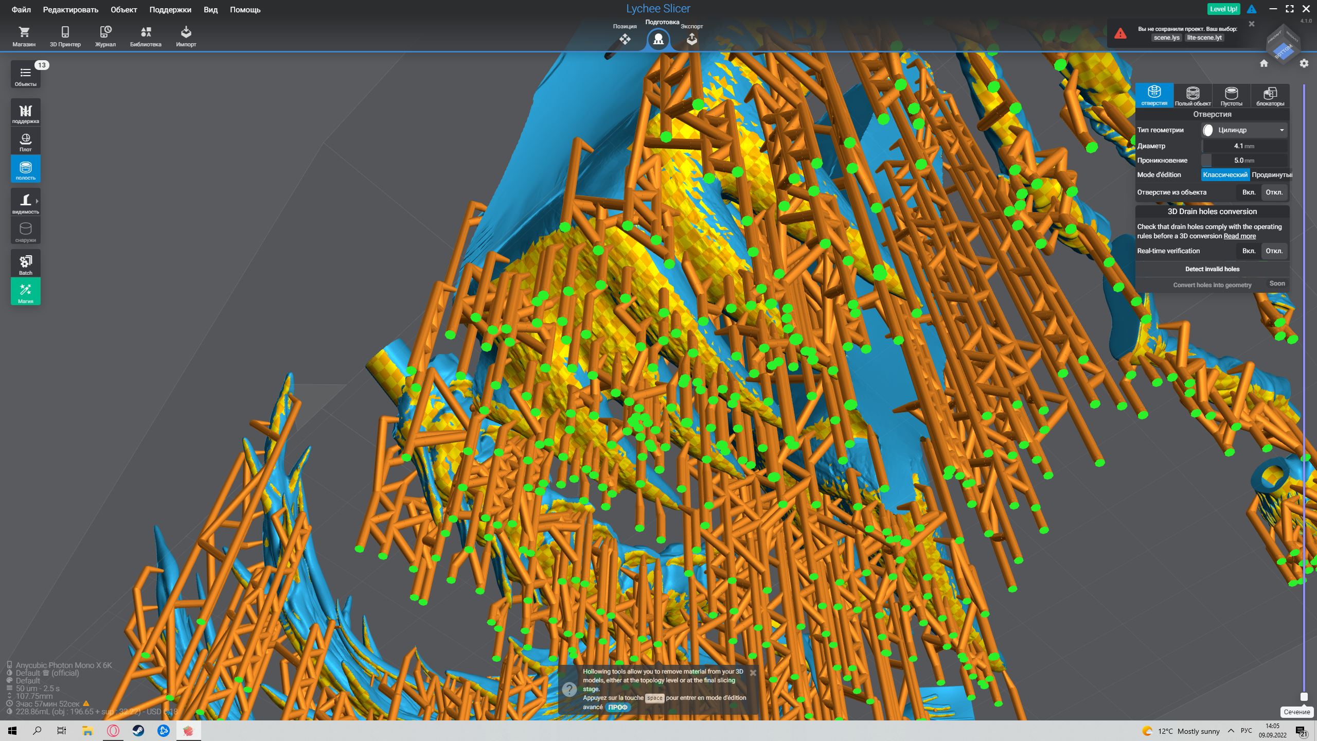Open the Batch tool icon
Screen dimensions: 1317x741
[x=26, y=263]
